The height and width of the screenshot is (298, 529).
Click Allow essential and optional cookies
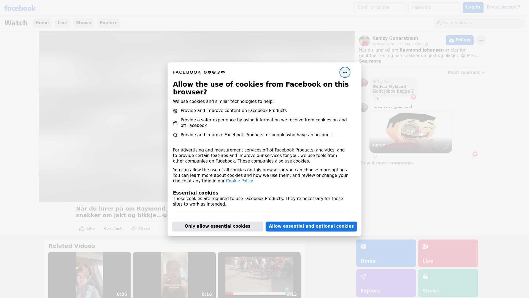pos(311,226)
